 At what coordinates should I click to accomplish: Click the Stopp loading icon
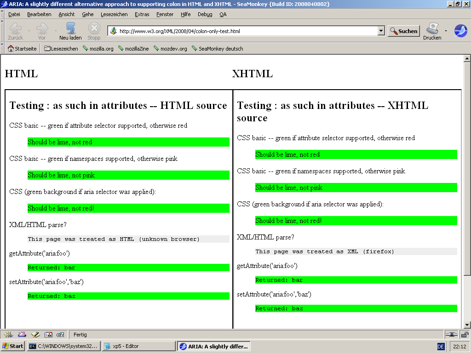(94, 31)
